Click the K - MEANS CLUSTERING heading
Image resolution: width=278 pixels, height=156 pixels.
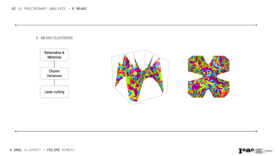coord(54,38)
